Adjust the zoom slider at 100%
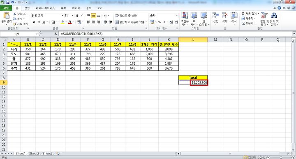Image resolution: width=296 pixels, height=159 pixels. (x=281, y=157)
